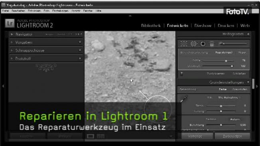Open the Fenster menu
The image size is (260, 146).
[88, 11]
